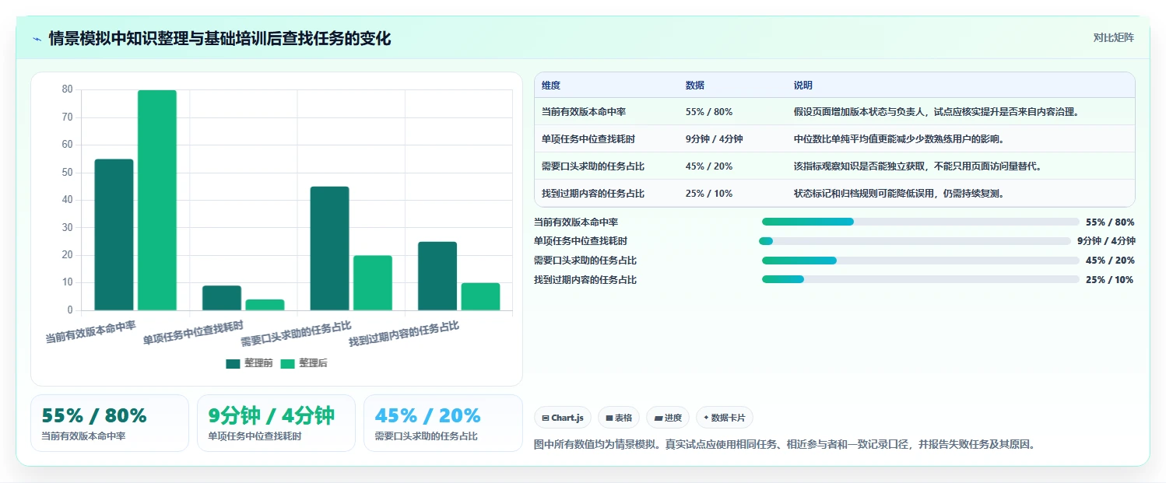Toggle the 整理后 legend entry
Image resolution: width=1166 pixels, height=483 pixels.
(x=304, y=363)
